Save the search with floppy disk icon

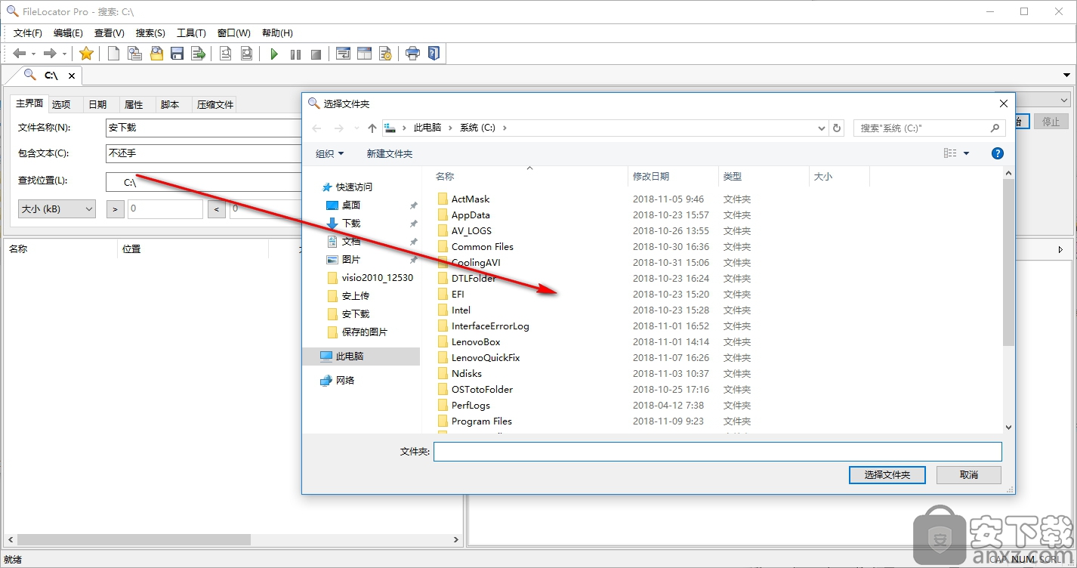[177, 54]
